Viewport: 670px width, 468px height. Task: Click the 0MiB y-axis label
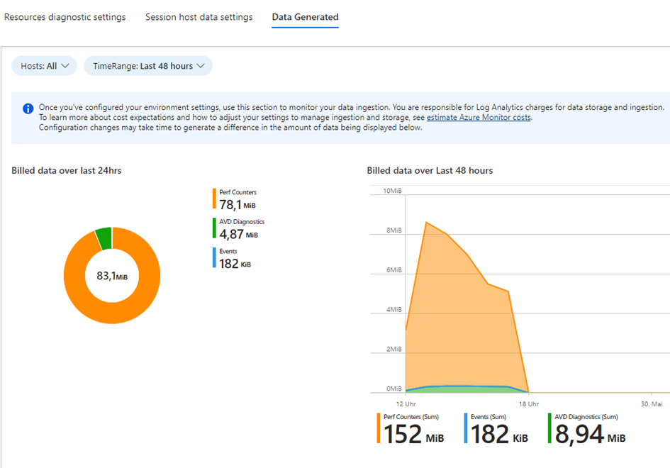click(x=394, y=389)
